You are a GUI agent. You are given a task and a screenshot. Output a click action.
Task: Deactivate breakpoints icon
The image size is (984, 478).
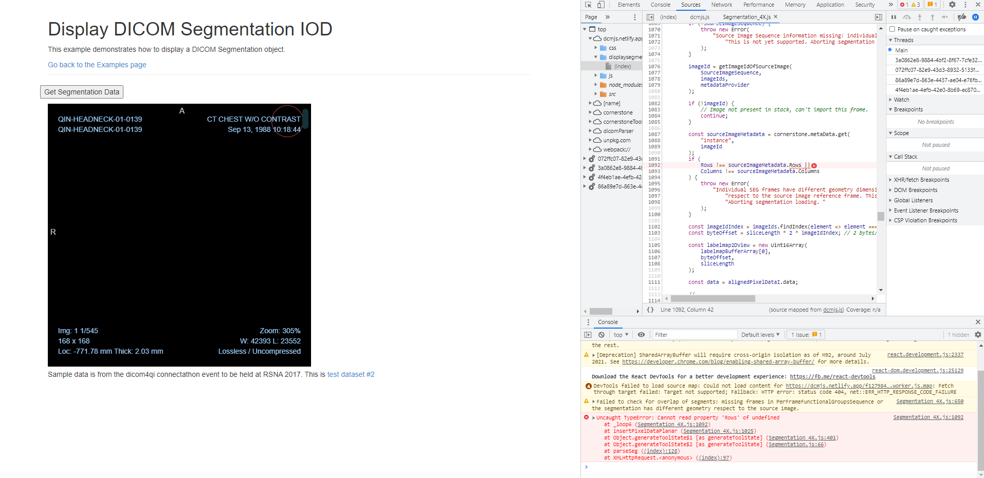coord(962,17)
